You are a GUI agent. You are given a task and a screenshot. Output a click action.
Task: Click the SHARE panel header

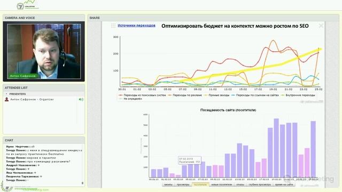[213, 18]
